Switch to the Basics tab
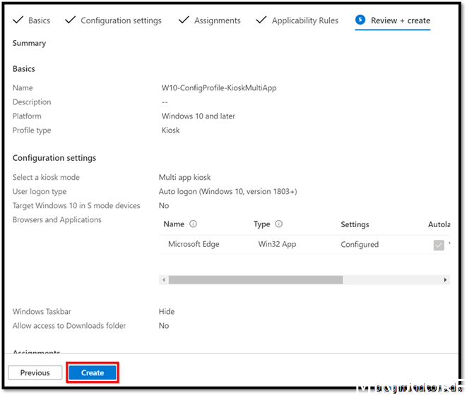This screenshot has height=395, width=467. [x=39, y=20]
